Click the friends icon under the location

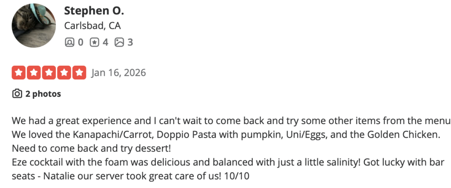[x=70, y=42]
